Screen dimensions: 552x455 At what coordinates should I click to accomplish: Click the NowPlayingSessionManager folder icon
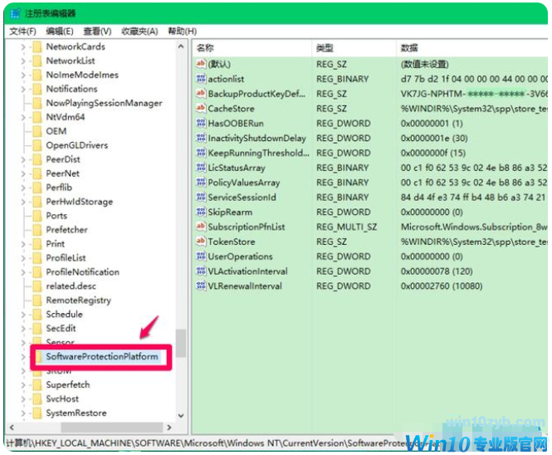[x=37, y=103]
